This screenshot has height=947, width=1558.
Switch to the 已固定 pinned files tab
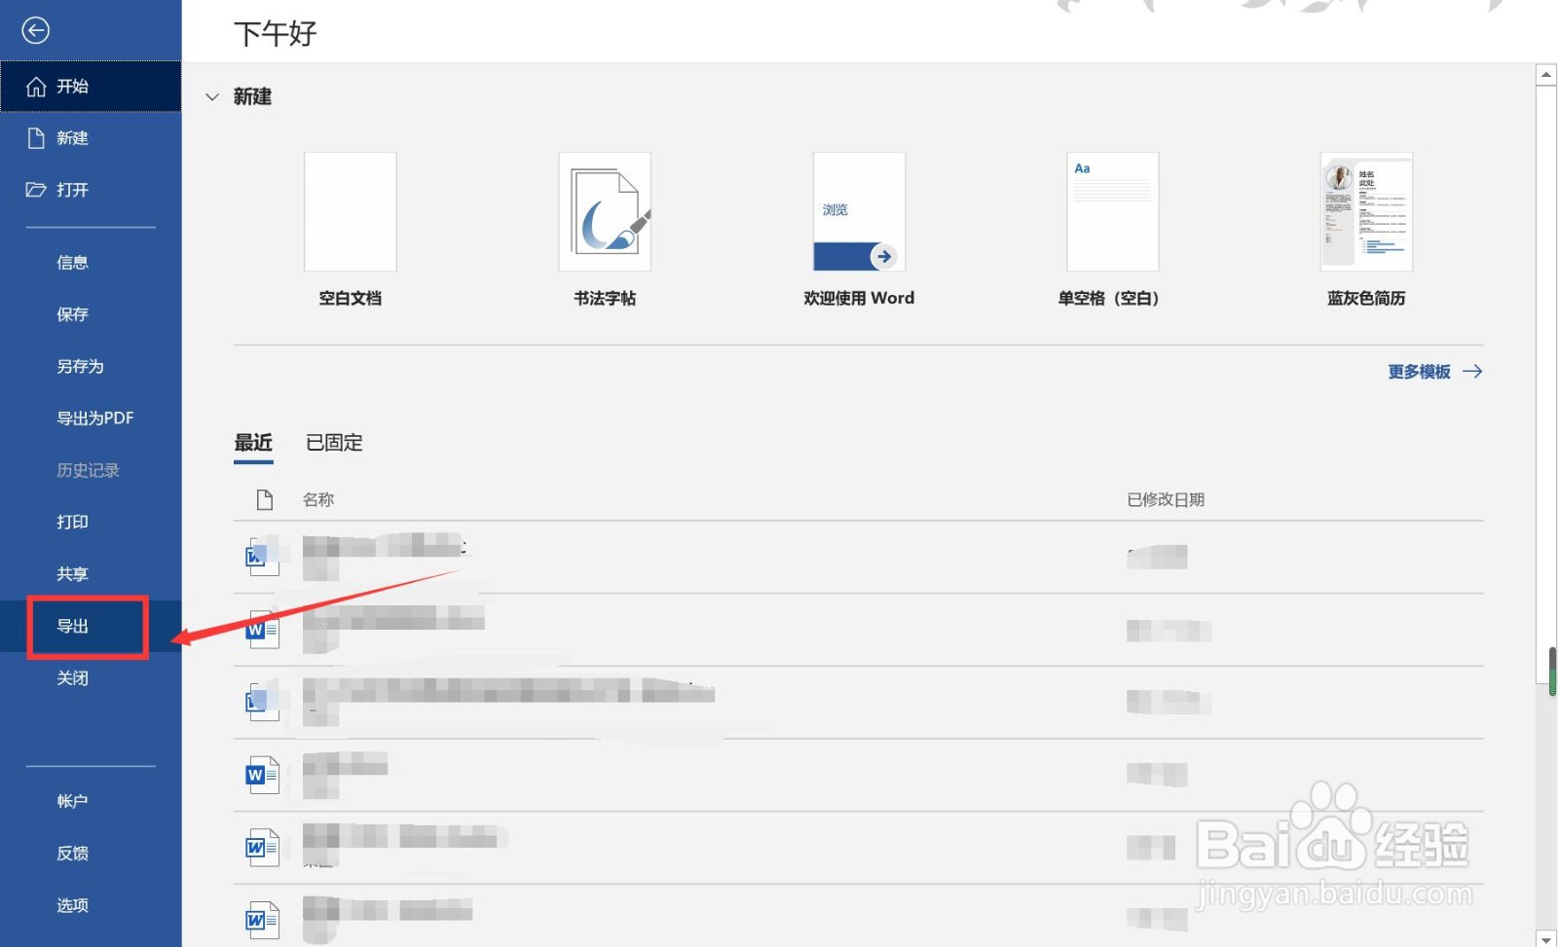(x=332, y=443)
